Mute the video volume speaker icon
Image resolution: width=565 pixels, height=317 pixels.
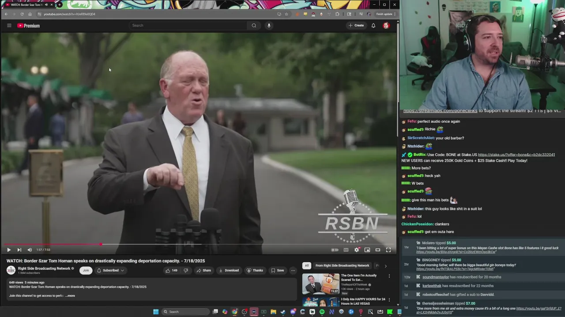pyautogui.click(x=30, y=250)
